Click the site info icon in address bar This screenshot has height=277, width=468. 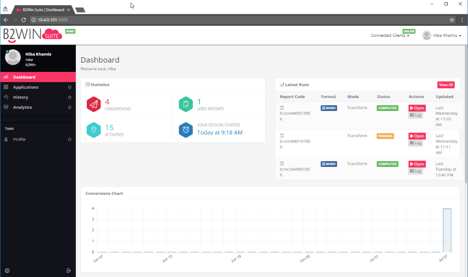click(x=34, y=20)
